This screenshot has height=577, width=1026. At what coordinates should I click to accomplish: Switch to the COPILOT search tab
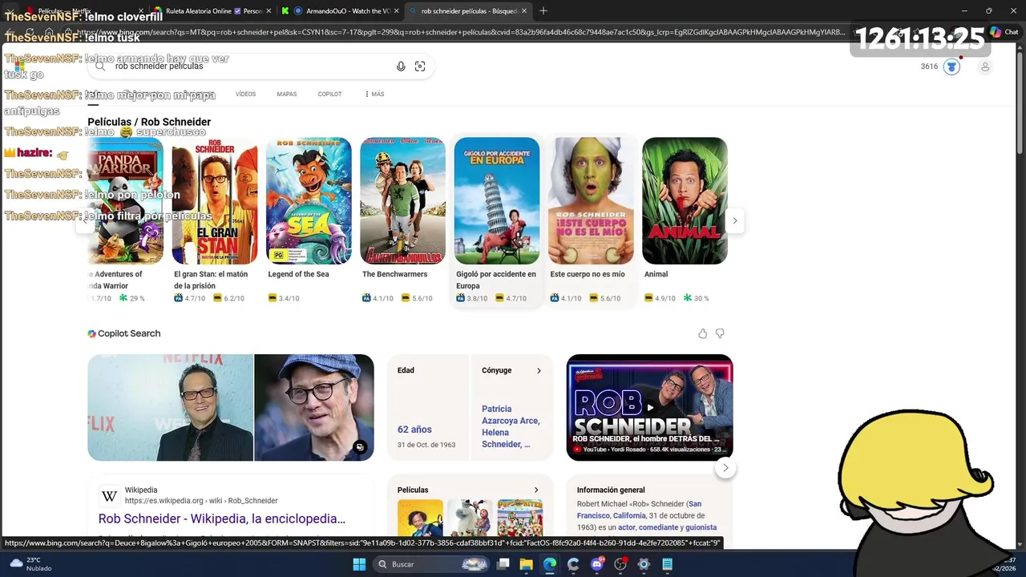(329, 94)
